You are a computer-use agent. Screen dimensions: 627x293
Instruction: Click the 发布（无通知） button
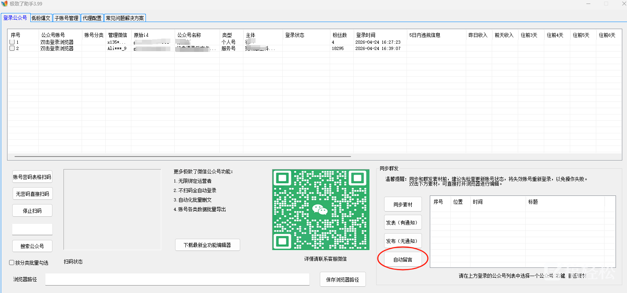pos(403,241)
